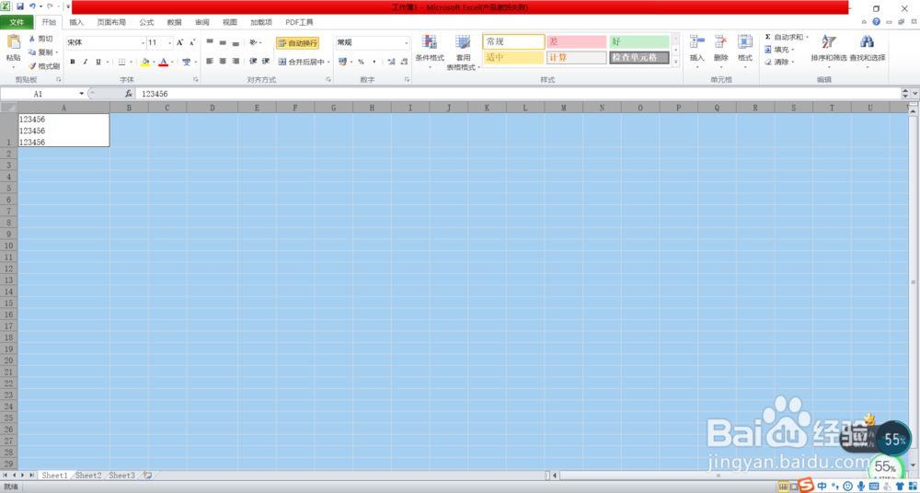Switch to Normal view in status bar
The width and height of the screenshot is (920, 493).
[x=783, y=487]
